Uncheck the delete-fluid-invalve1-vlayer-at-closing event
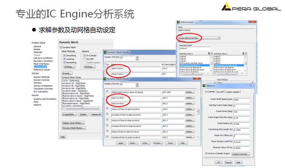Image resolution: width=285 pixels, height=168 pixels. point(108,92)
